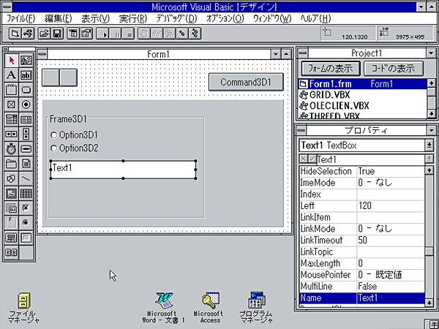Viewport: 439px width, 329px height.
Task: Click the cancel (X) button in properties
Action: coord(304,159)
